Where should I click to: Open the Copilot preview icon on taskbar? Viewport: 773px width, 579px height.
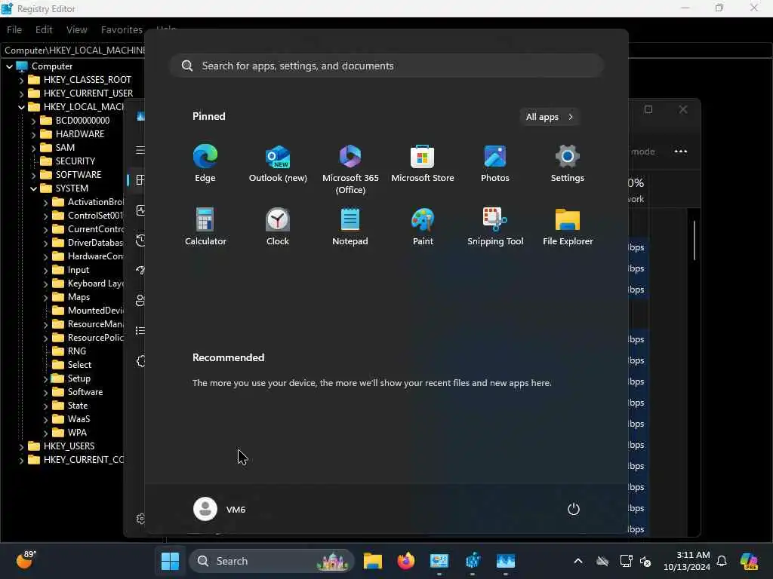749,561
